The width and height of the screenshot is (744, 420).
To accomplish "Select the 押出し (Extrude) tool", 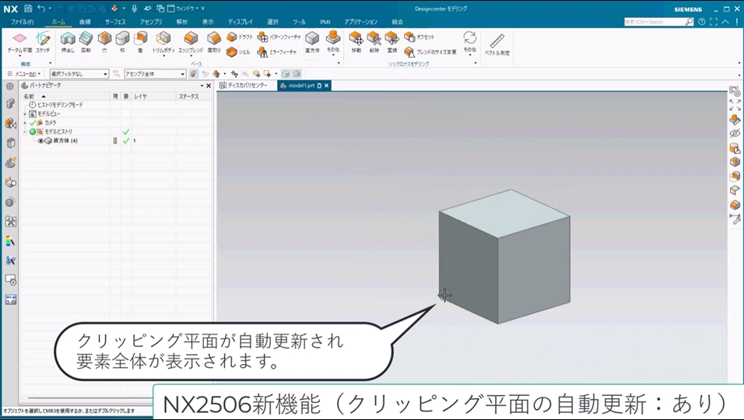I will click(68, 40).
